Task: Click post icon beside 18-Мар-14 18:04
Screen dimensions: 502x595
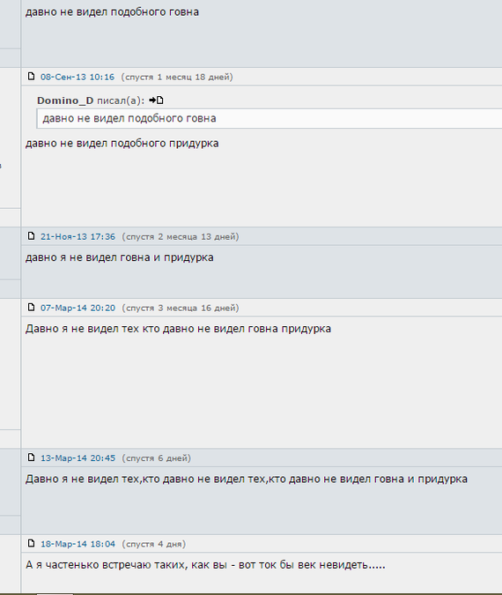Action: click(x=32, y=544)
